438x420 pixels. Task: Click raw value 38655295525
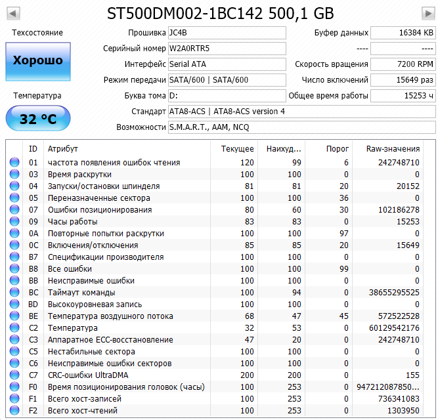394,293
